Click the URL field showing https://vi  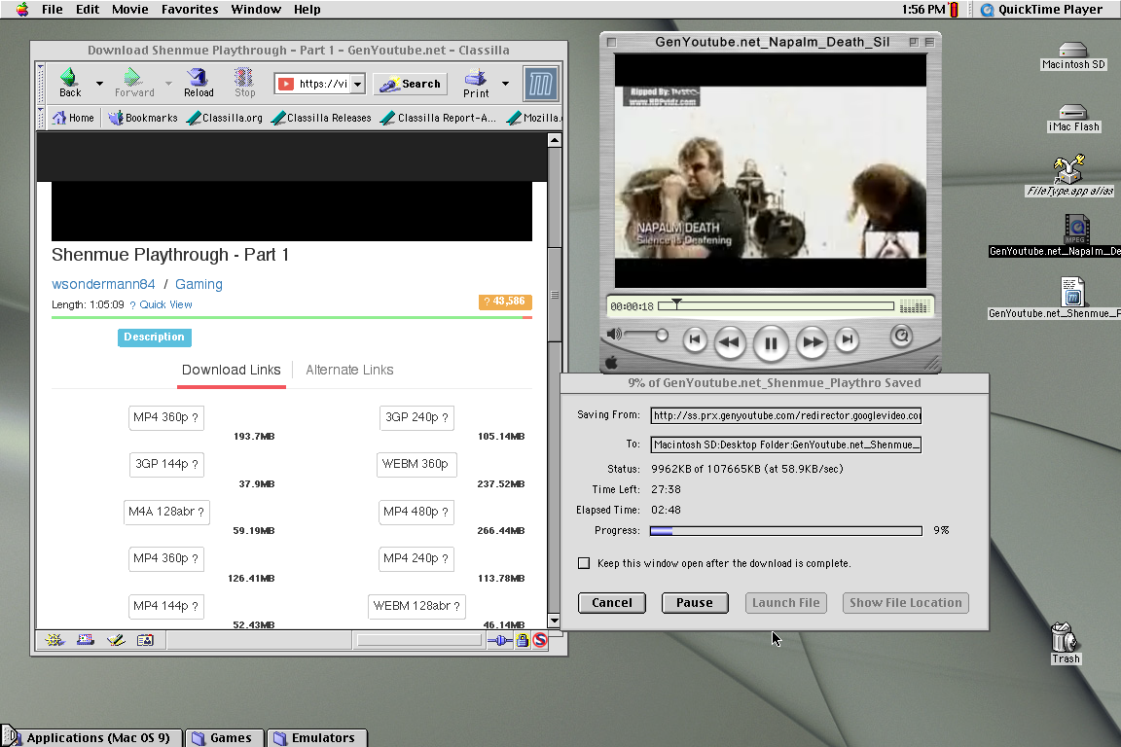point(313,85)
